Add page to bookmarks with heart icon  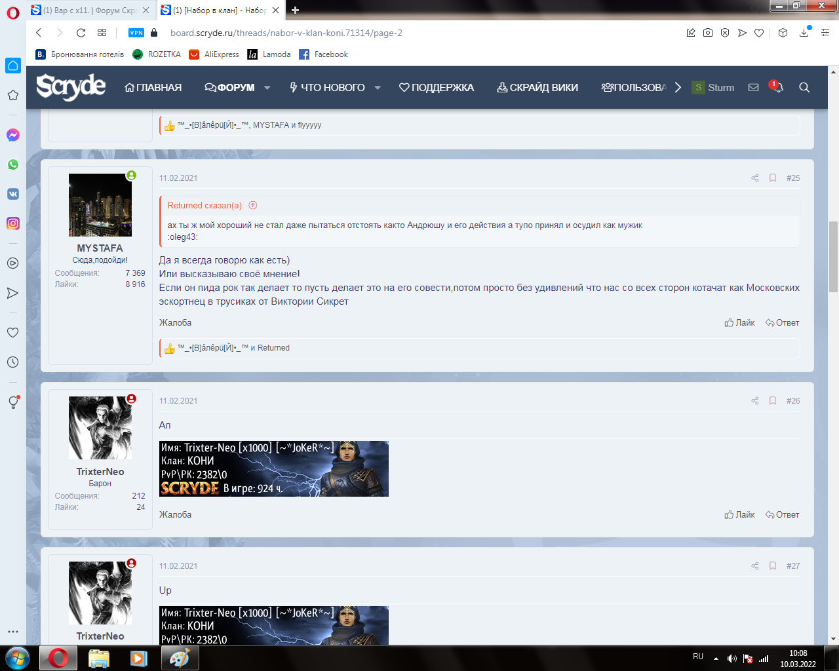pos(759,33)
